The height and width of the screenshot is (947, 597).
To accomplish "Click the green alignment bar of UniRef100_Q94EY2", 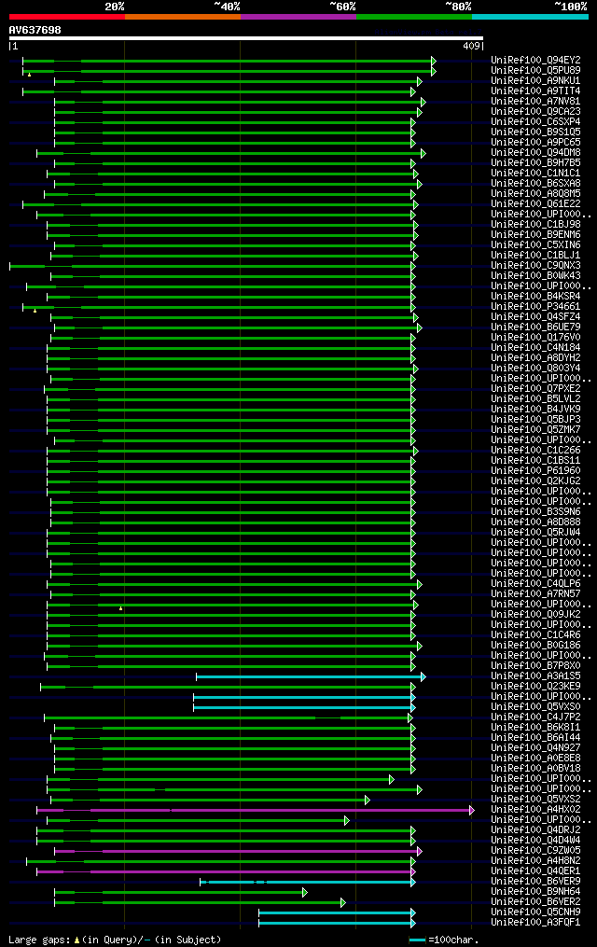I will pyautogui.click(x=228, y=61).
